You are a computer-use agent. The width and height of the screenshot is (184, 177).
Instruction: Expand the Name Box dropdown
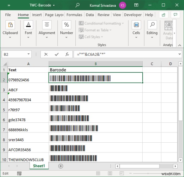coord(29,54)
